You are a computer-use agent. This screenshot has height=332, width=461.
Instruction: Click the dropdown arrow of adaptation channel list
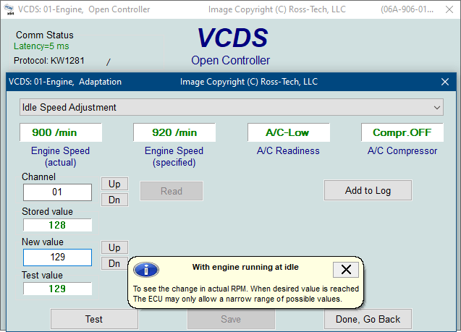[437, 108]
